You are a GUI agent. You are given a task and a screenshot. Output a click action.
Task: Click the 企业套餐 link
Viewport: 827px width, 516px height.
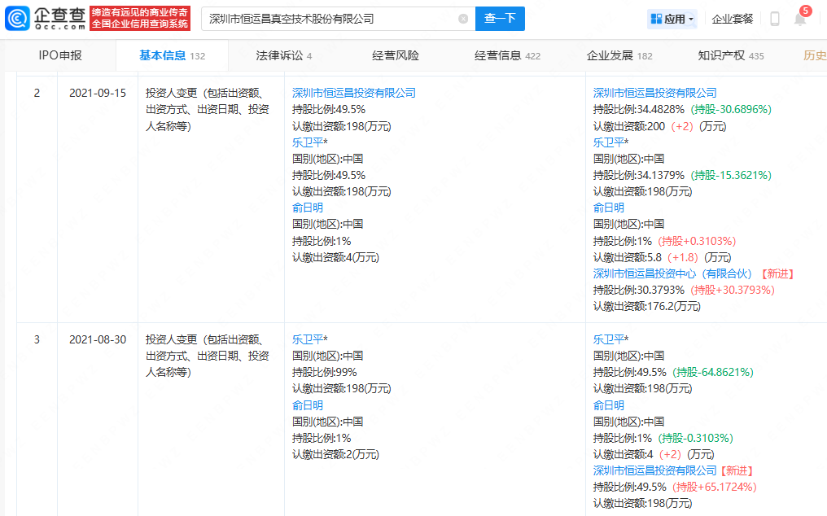point(733,19)
